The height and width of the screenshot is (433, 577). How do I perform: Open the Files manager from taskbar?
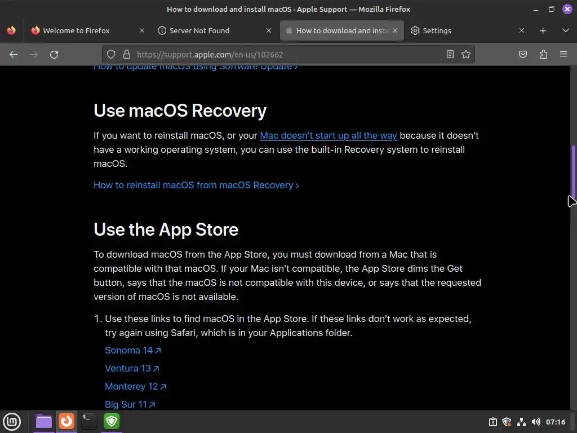coord(44,421)
